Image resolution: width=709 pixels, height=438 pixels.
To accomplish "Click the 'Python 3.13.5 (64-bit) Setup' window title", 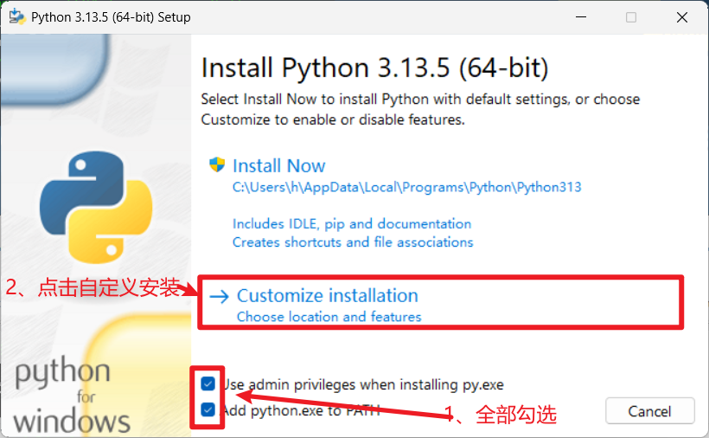I will coord(111,17).
